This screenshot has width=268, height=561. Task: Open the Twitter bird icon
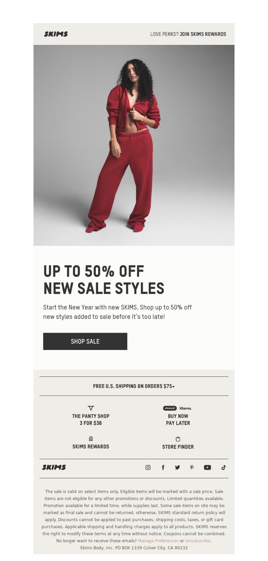pos(177,467)
